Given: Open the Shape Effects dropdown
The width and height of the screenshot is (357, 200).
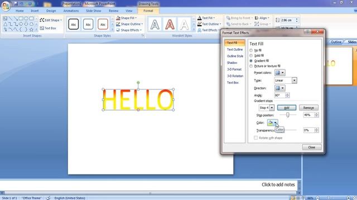Looking at the screenshot, I should coord(129,30).
